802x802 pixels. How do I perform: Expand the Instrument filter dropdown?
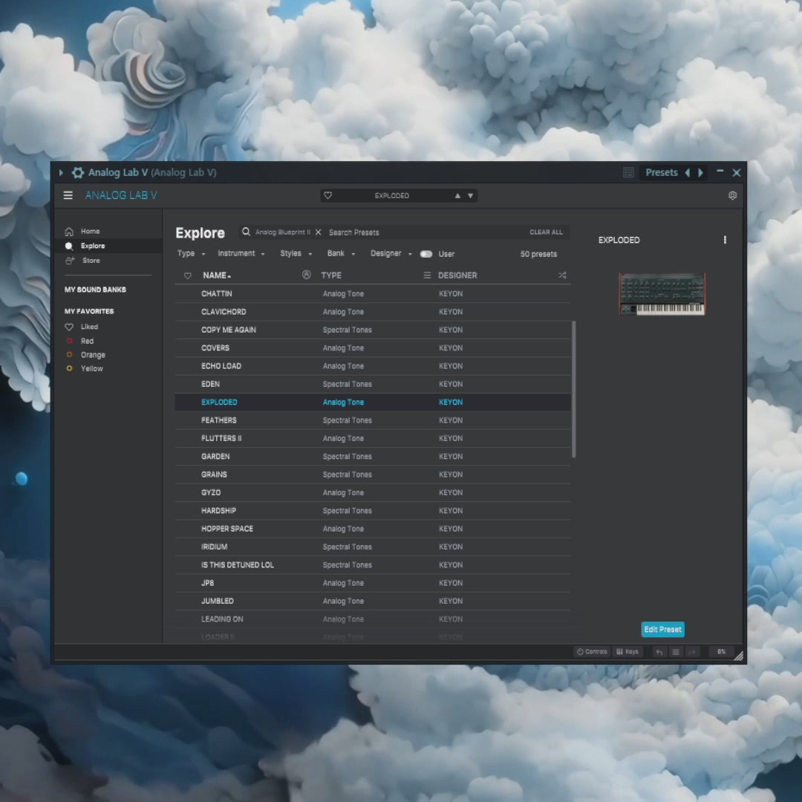241,254
